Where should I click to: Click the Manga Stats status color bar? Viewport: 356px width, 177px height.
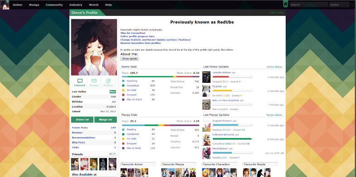click(161, 125)
